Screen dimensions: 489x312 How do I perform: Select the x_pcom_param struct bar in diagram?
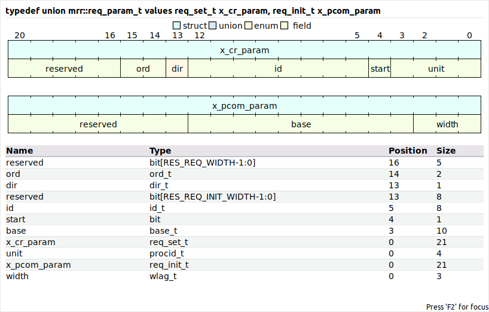pos(244,106)
